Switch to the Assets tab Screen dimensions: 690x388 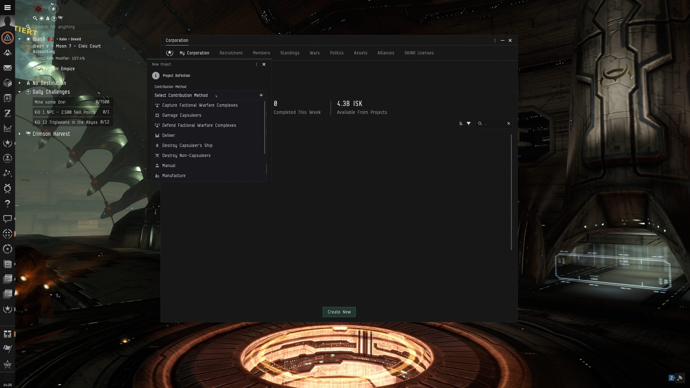[360, 53]
